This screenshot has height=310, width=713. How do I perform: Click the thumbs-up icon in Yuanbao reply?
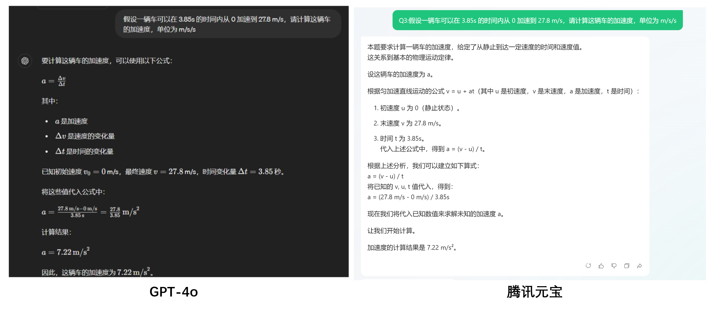[x=601, y=266]
